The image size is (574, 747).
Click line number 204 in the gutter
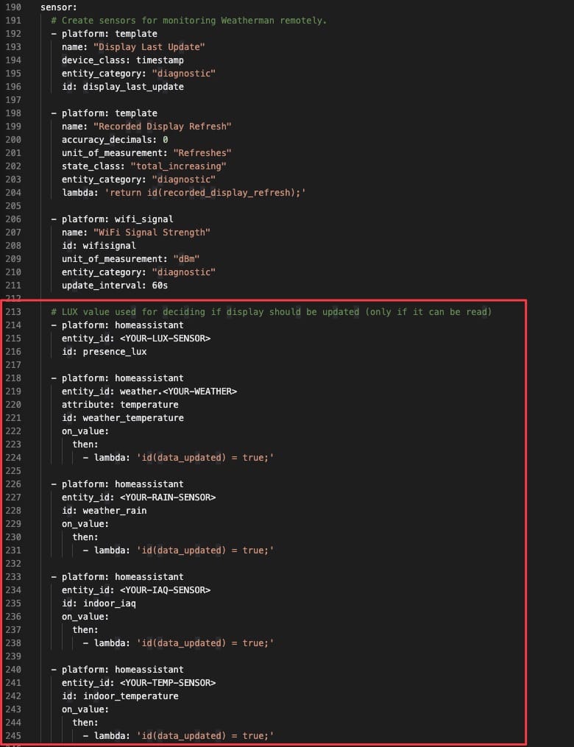point(13,193)
